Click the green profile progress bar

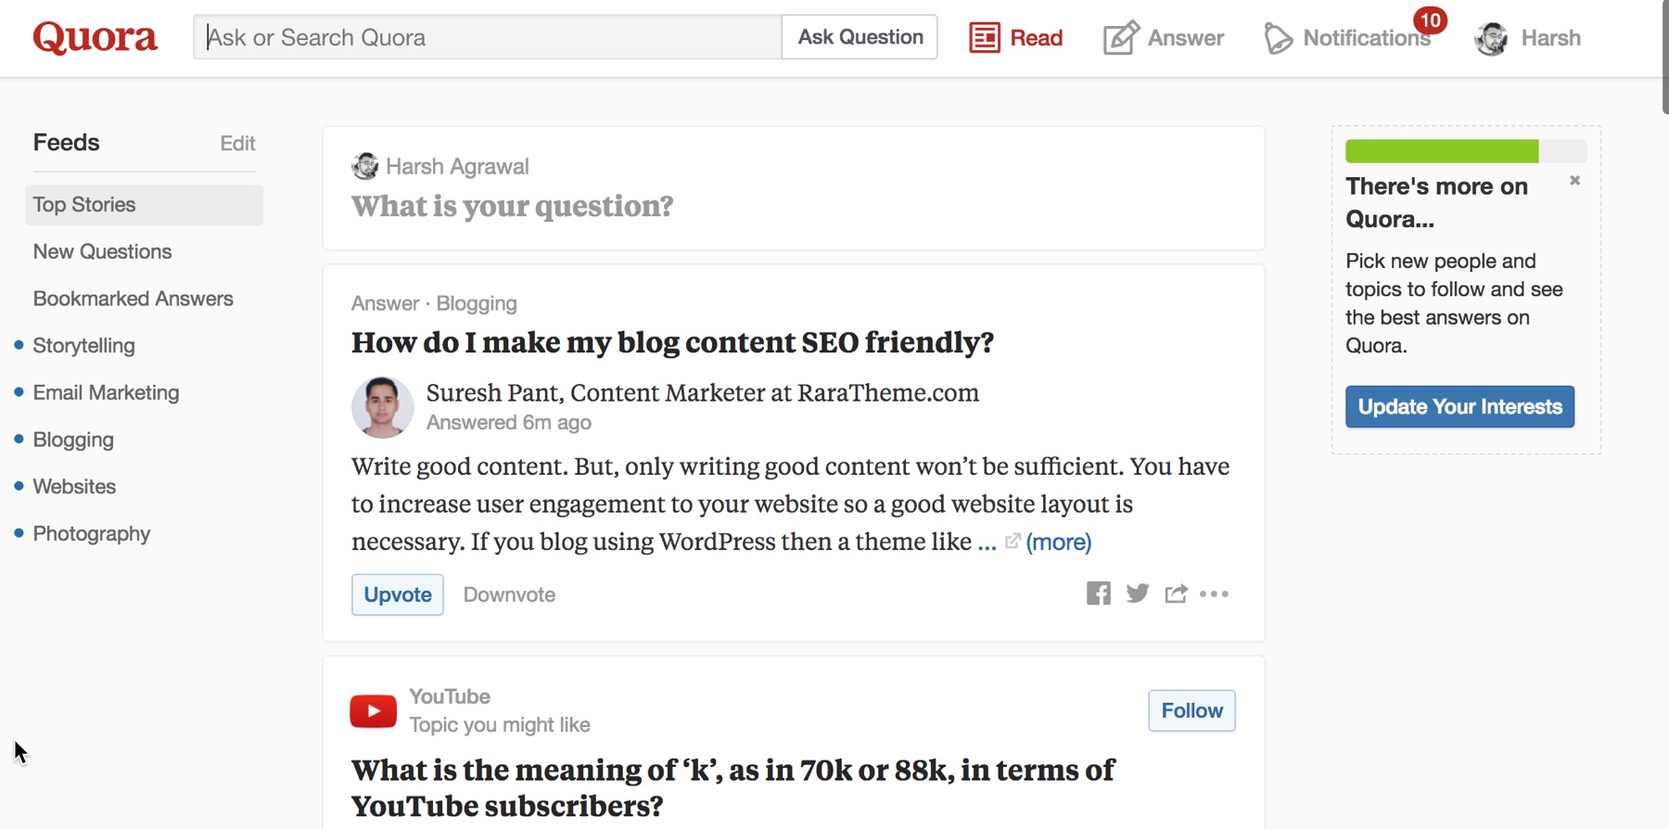pyautogui.click(x=1466, y=150)
